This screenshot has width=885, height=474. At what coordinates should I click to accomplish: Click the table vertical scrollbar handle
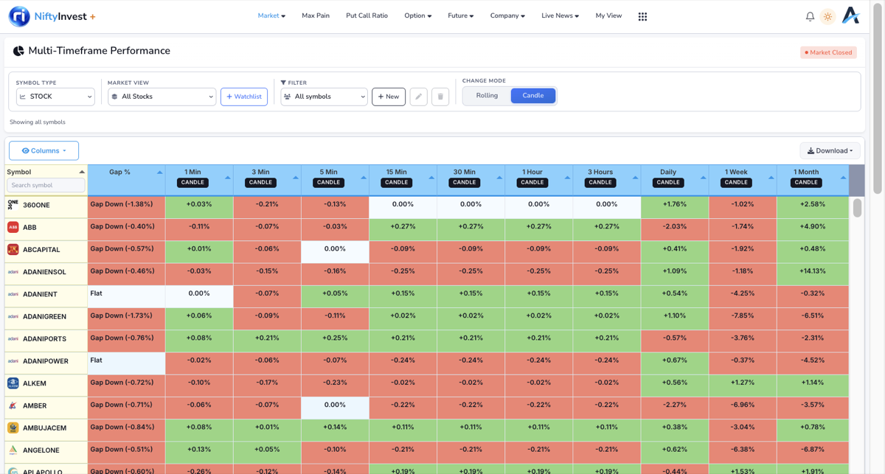coord(857,208)
